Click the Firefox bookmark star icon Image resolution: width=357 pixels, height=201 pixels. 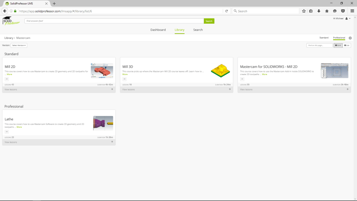coord(304,11)
